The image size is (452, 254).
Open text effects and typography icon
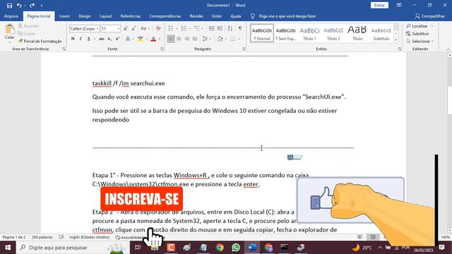(128, 39)
